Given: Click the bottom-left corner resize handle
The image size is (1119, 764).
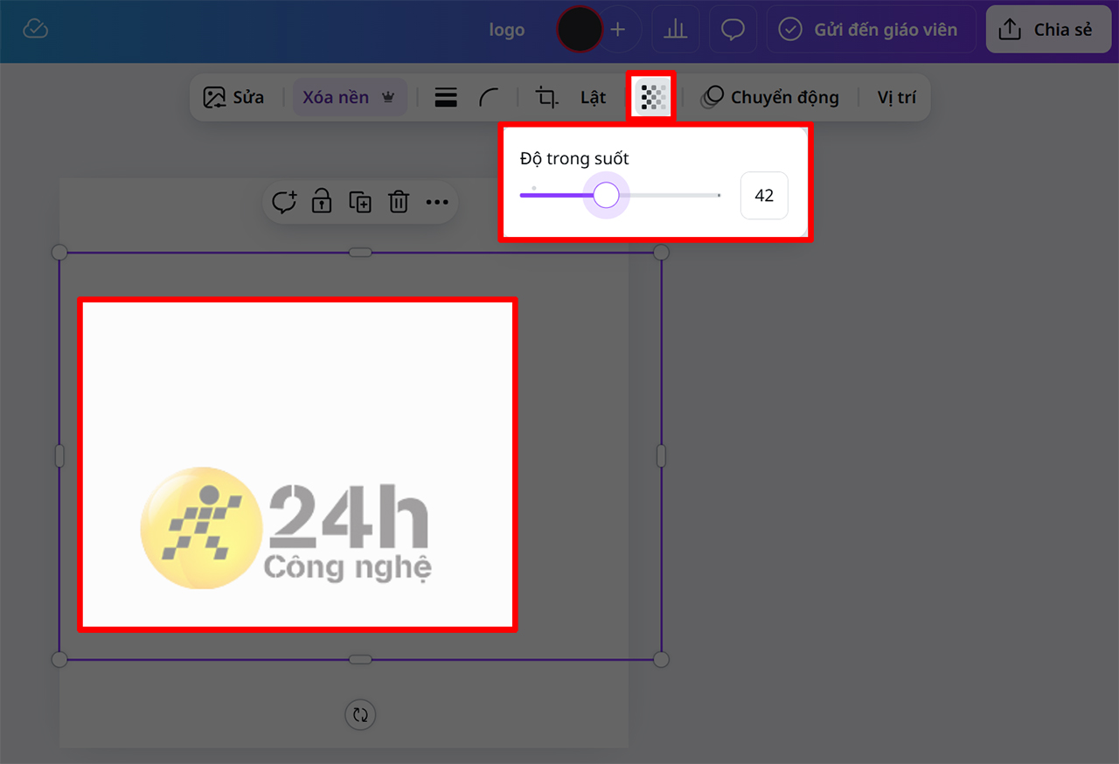Looking at the screenshot, I should point(59,659).
